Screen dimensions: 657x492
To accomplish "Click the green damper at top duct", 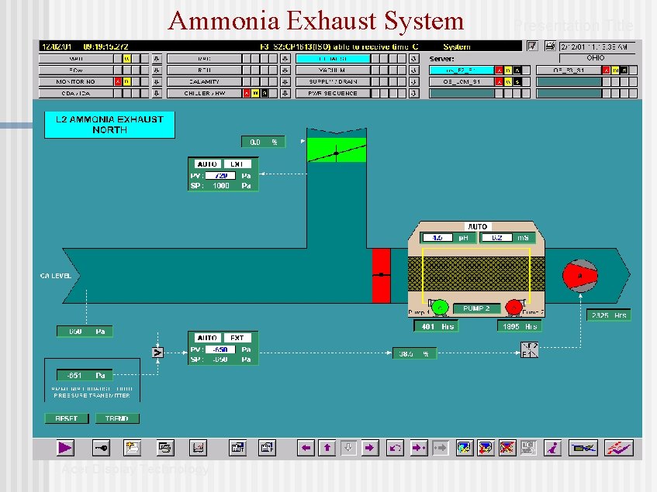I will pos(337,150).
